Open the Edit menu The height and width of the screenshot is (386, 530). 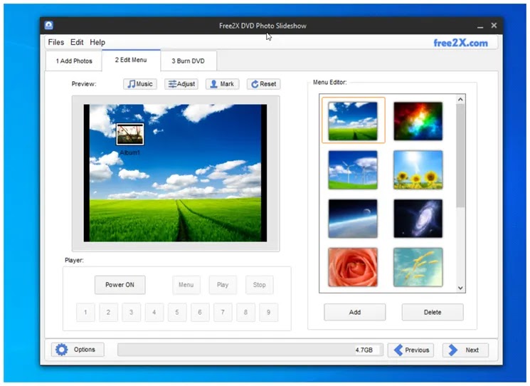point(77,42)
